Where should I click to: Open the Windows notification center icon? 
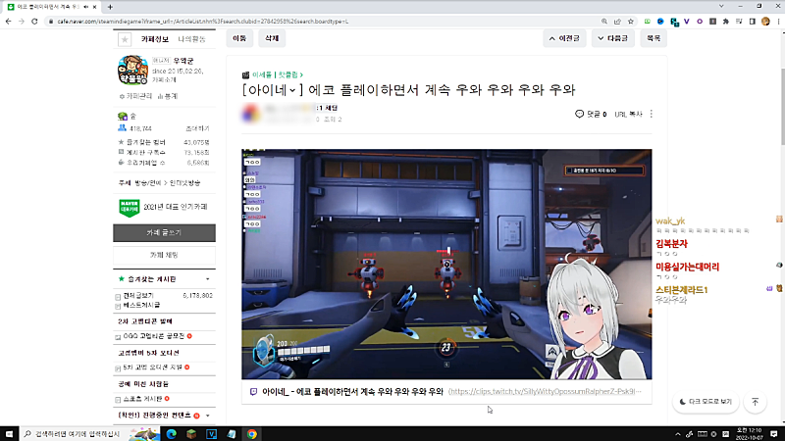tap(774, 433)
